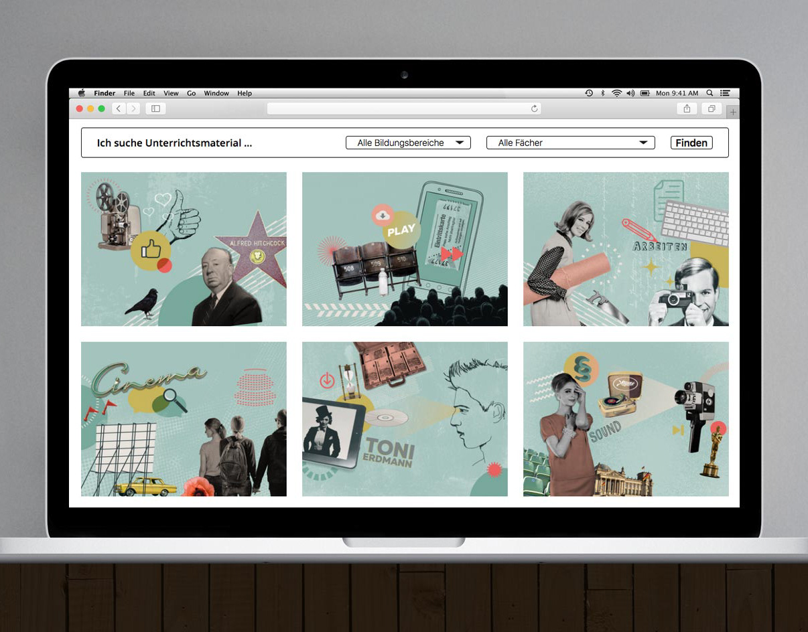Expand the Alle Bildungsbereiche dropdown

[408, 143]
